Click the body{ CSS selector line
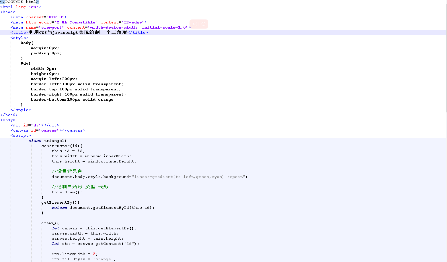 pos(27,43)
